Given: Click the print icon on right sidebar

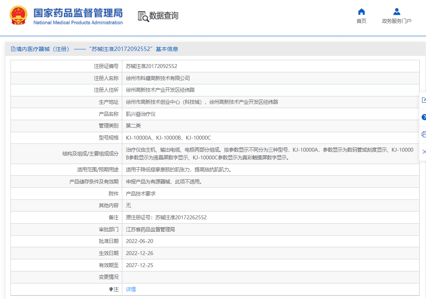Looking at the screenshot, I should [x=424, y=134].
